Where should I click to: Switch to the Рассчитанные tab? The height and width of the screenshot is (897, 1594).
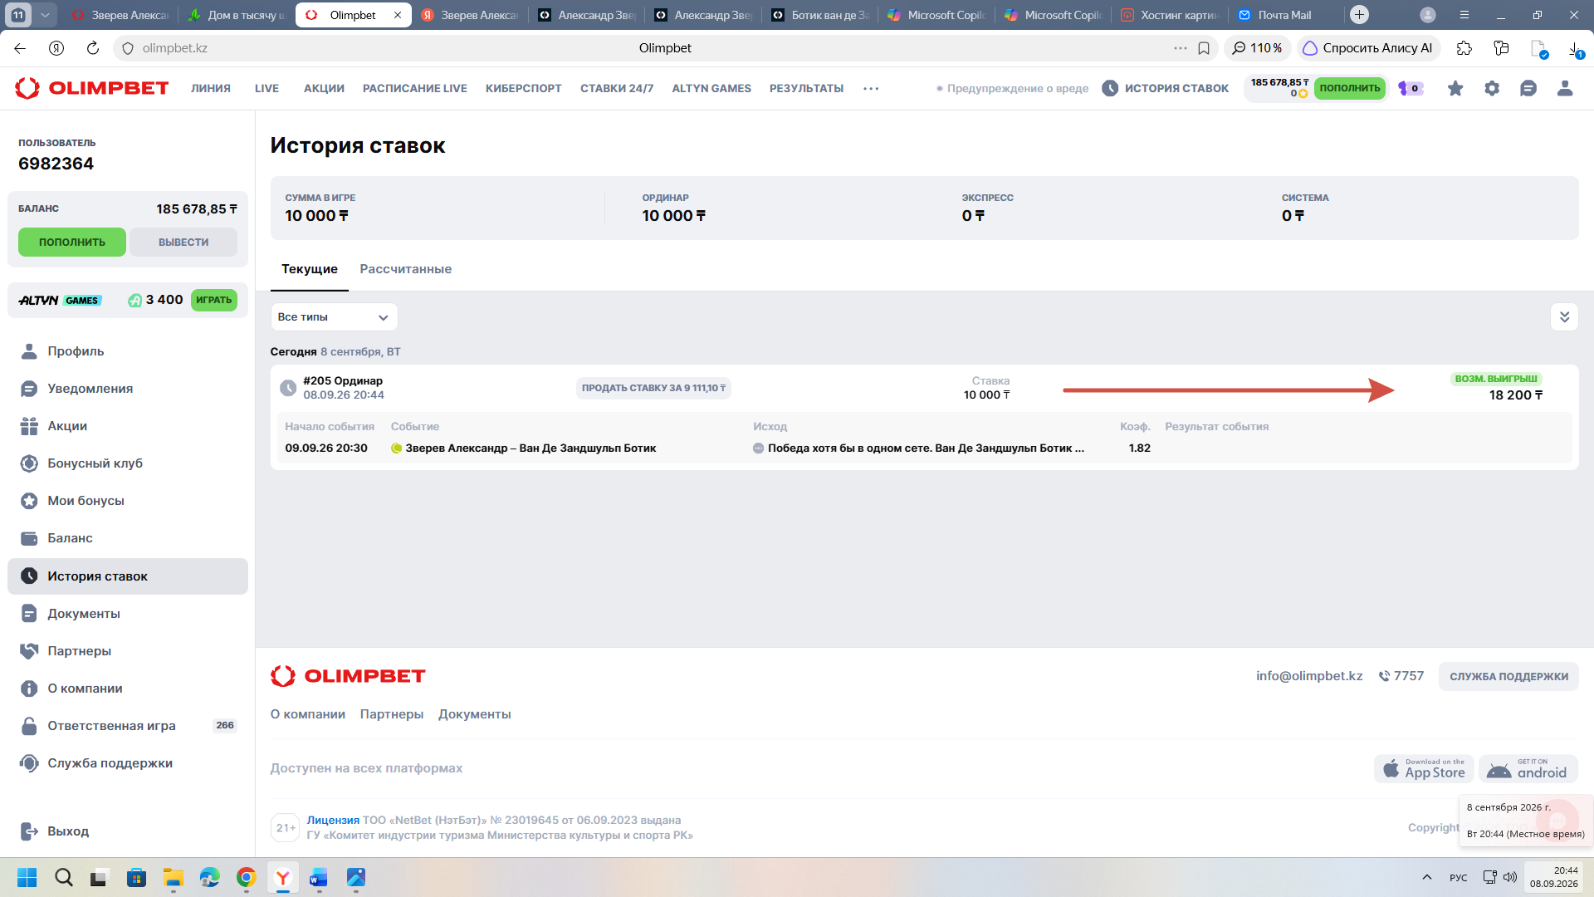(x=405, y=269)
